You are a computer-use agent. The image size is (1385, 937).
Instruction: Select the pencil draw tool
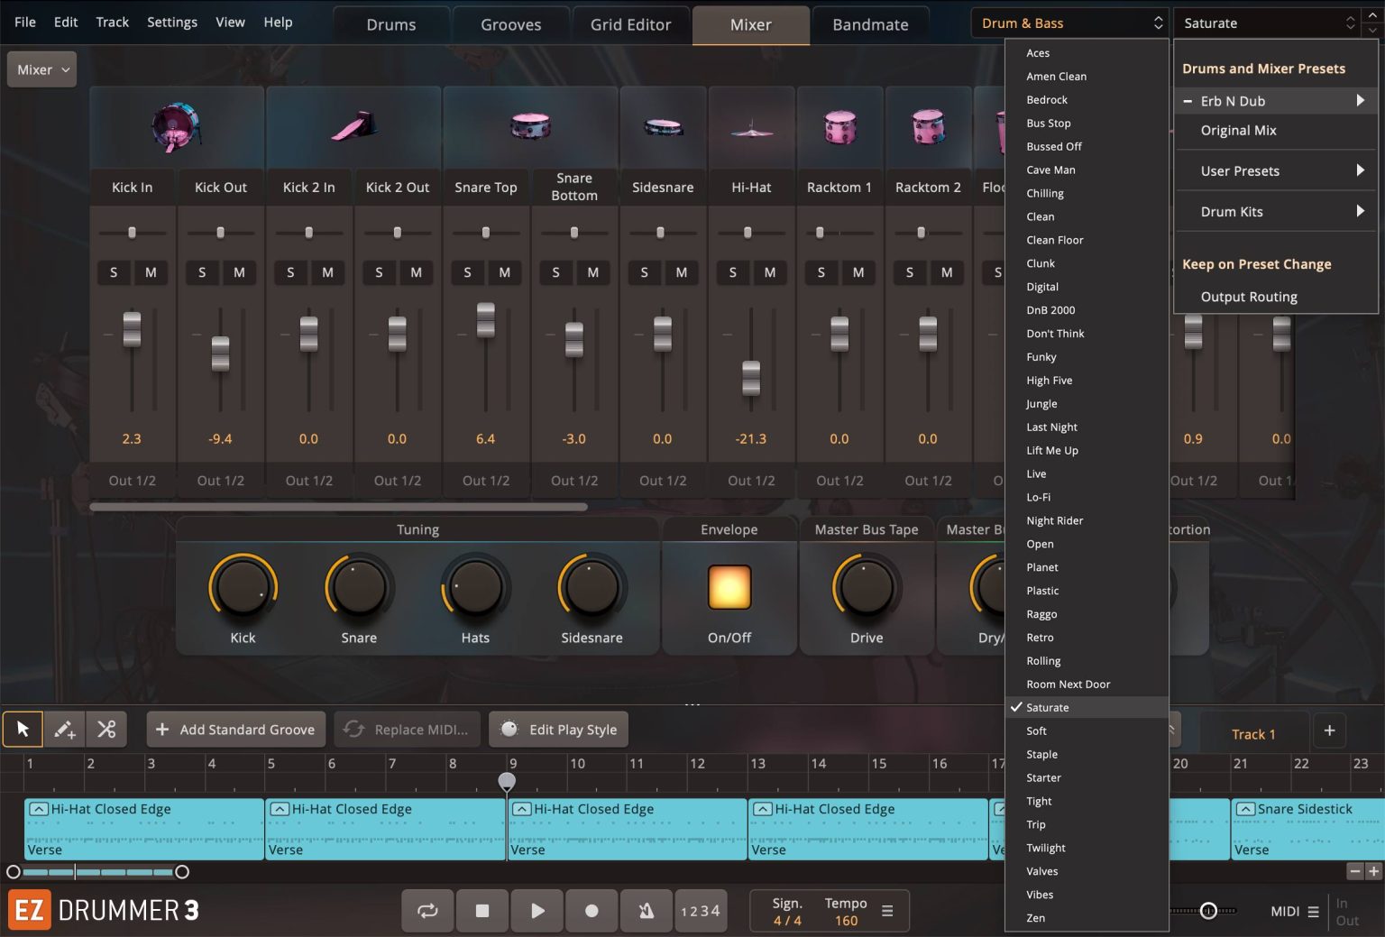pyautogui.click(x=65, y=729)
